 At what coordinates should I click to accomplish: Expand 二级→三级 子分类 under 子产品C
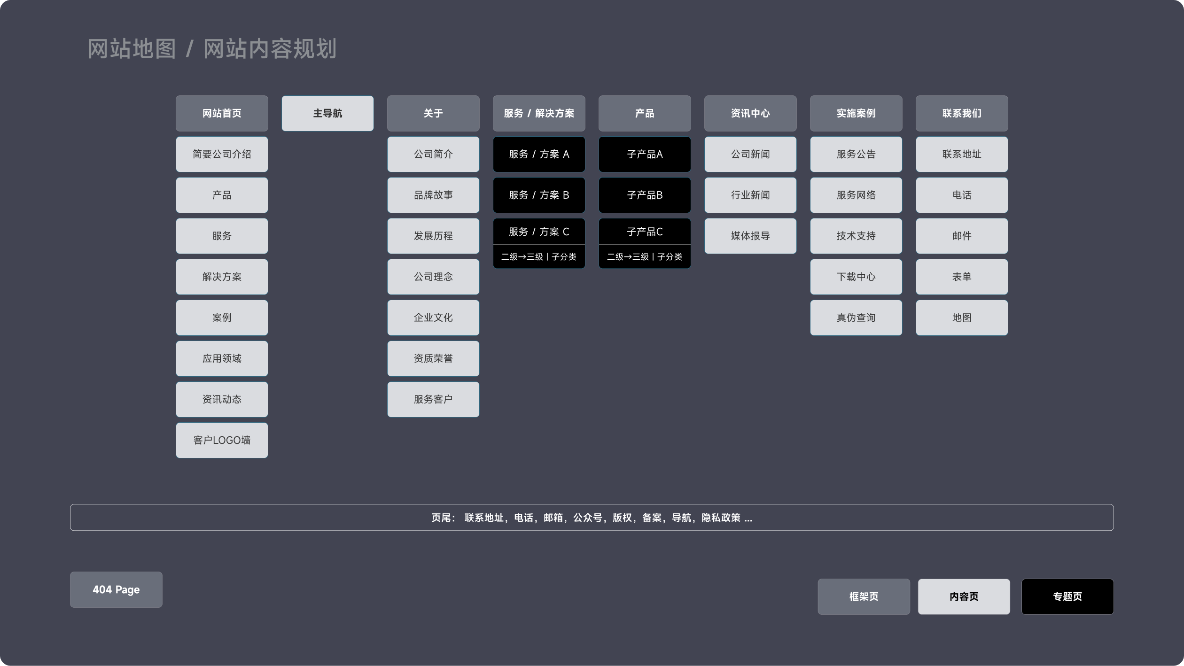[645, 256]
